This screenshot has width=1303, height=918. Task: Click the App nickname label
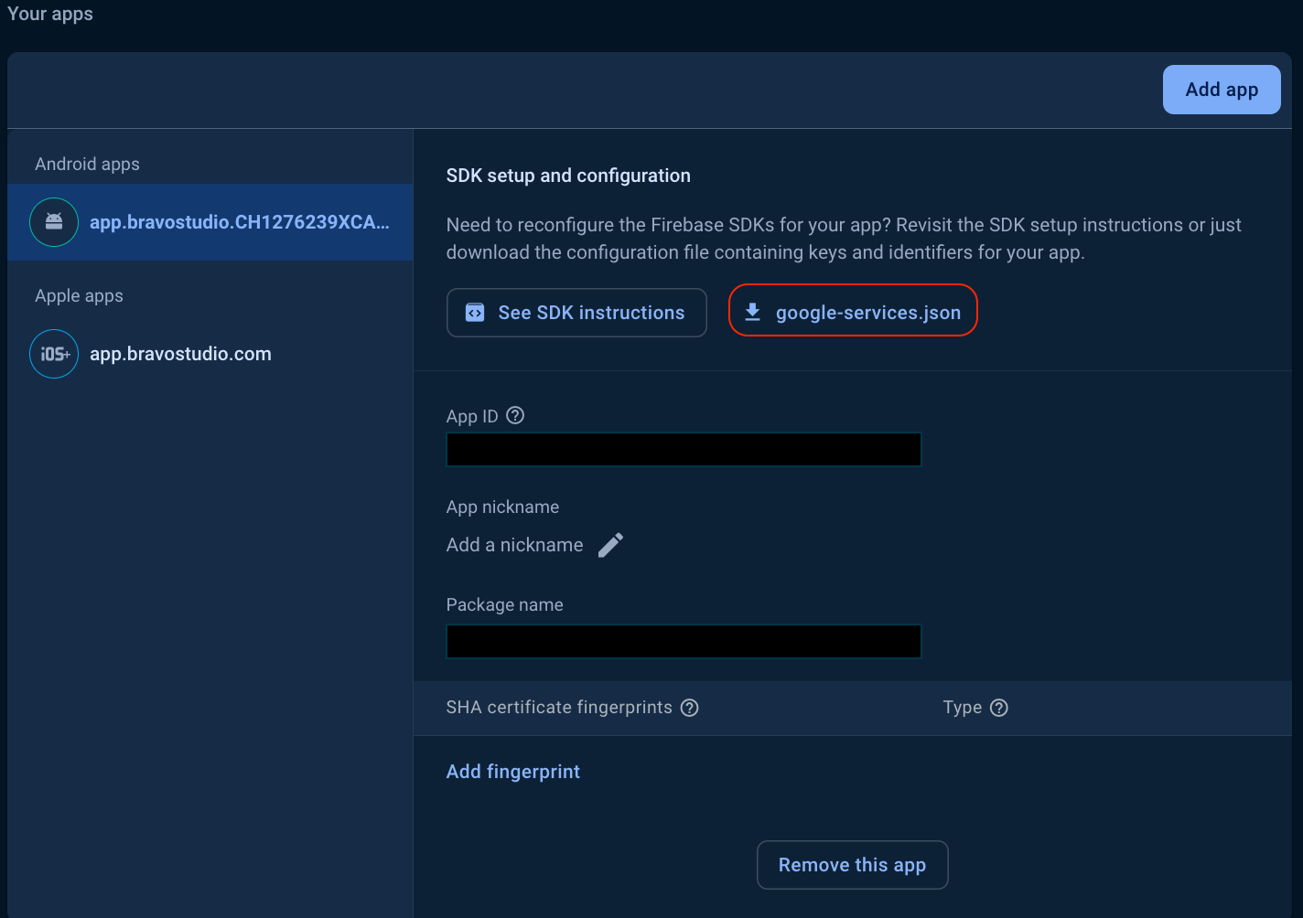(502, 507)
